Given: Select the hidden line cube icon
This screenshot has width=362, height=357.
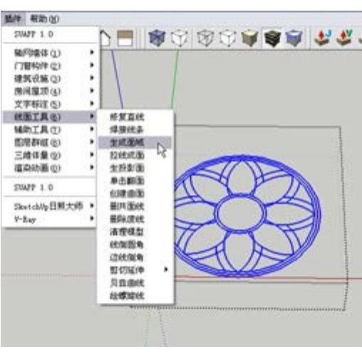Looking at the screenshot, I should pyautogui.click(x=228, y=38).
